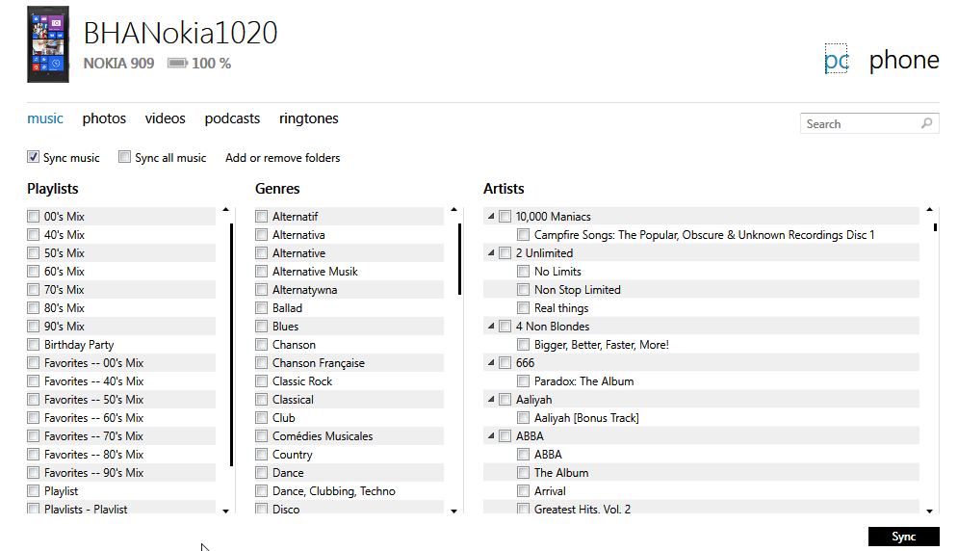Collapse the 10,000 Maniacs artist
Screen dimensions: 958x551
coord(491,217)
